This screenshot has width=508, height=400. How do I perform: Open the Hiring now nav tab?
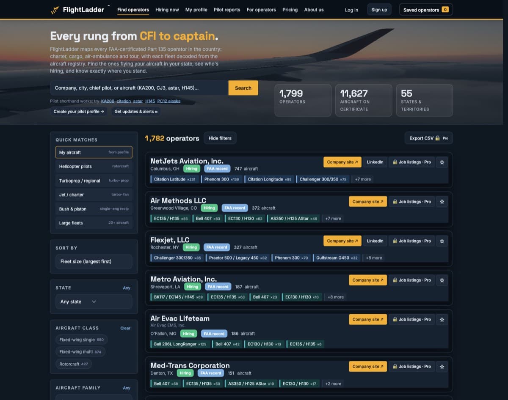[167, 10]
